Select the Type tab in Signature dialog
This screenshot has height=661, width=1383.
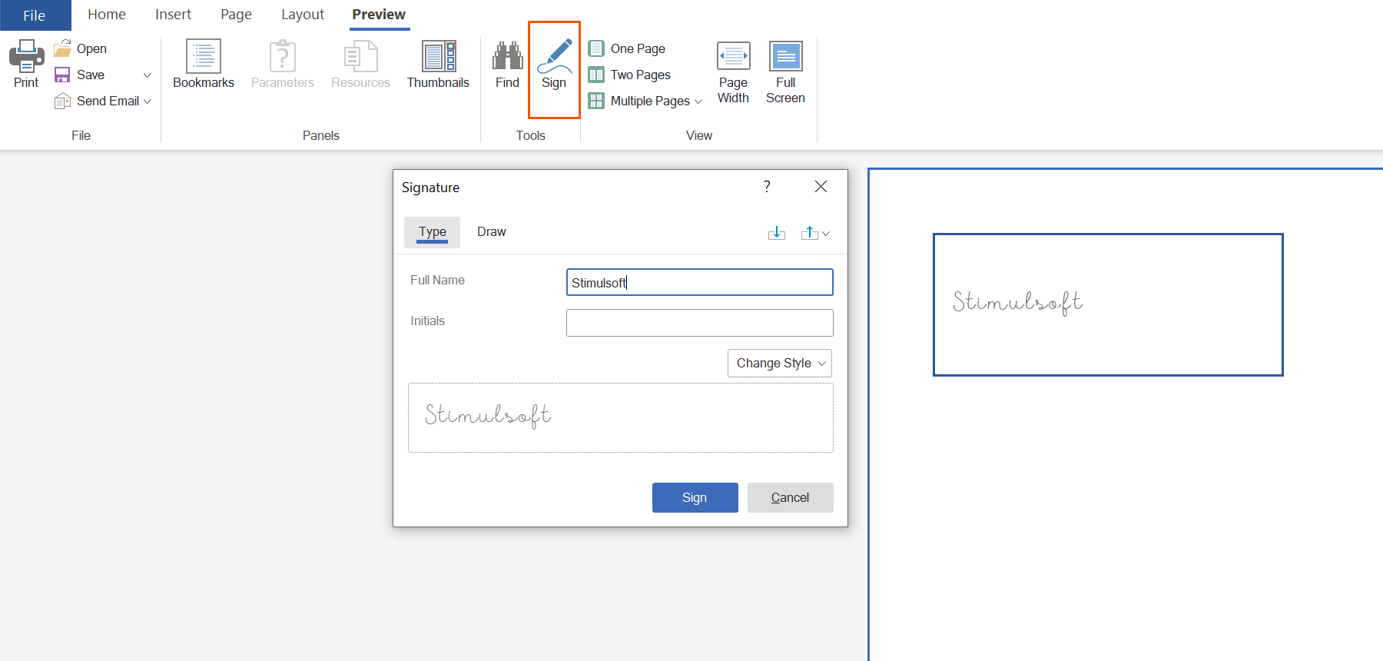tap(432, 232)
